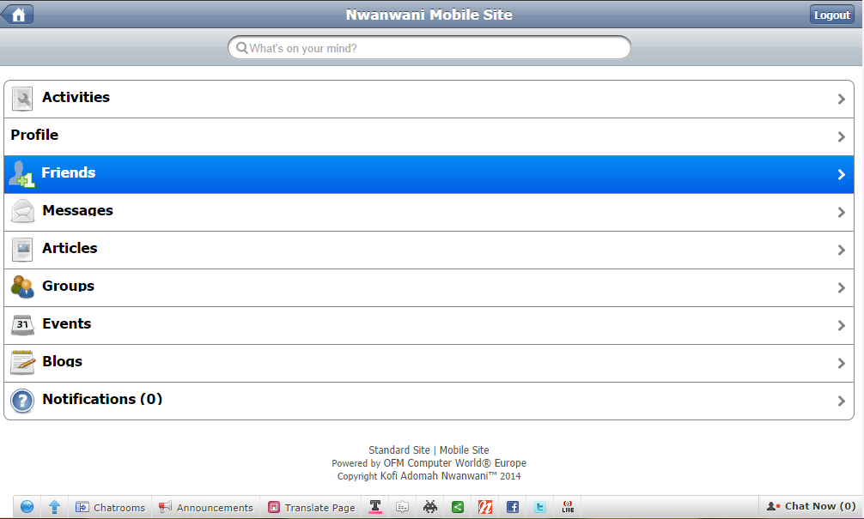Expand the Activities row chevron

click(x=842, y=99)
